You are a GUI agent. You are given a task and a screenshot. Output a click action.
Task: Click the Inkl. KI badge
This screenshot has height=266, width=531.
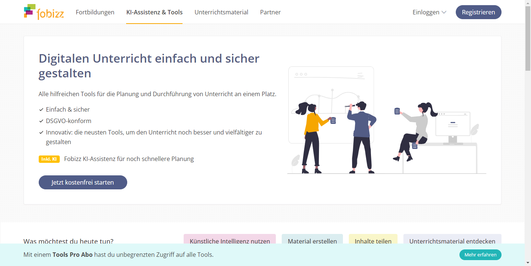point(49,159)
